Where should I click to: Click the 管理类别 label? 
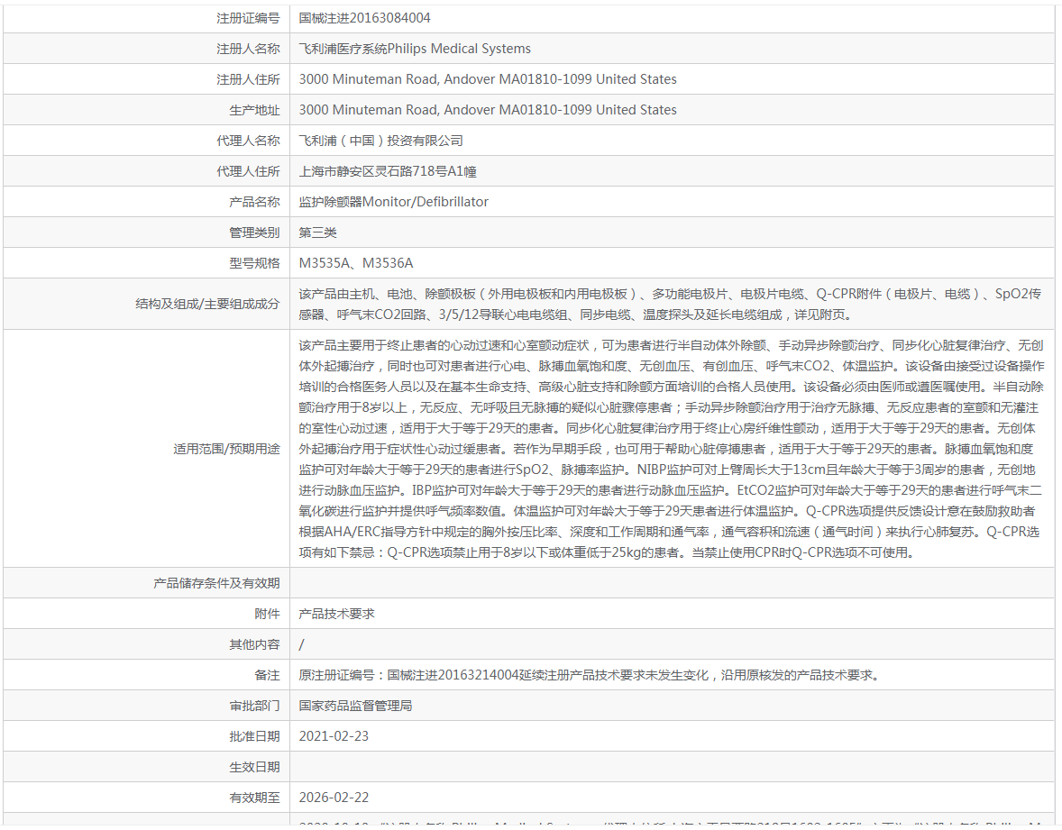254,233
